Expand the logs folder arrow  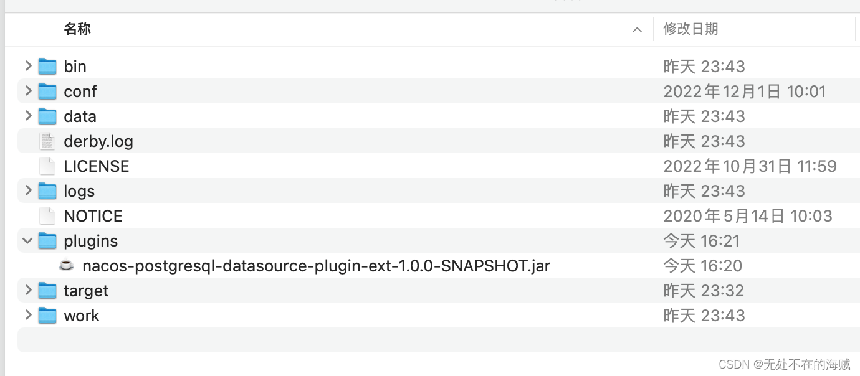coord(28,190)
